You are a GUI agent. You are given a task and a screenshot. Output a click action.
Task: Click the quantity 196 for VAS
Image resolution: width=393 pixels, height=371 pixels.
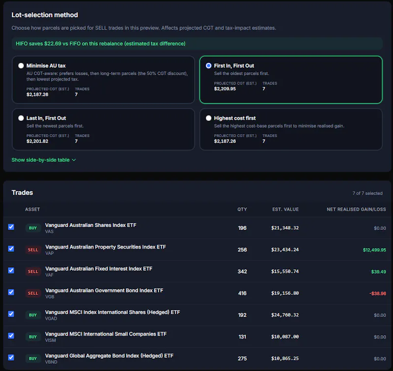[242, 228]
